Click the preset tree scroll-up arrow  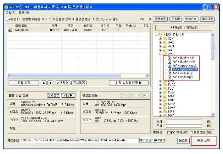(x=213, y=35)
